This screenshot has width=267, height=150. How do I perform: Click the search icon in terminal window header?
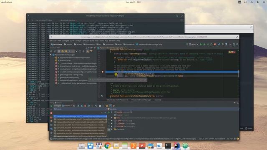[x=177, y=16]
